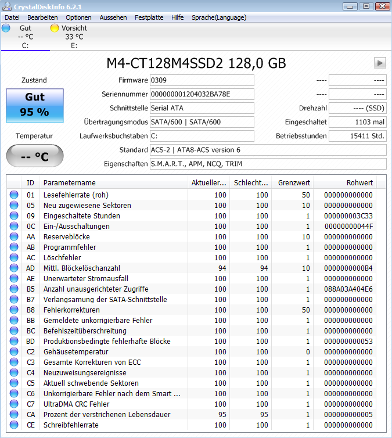
Task: Click the temperature display button
Action: [35, 156]
